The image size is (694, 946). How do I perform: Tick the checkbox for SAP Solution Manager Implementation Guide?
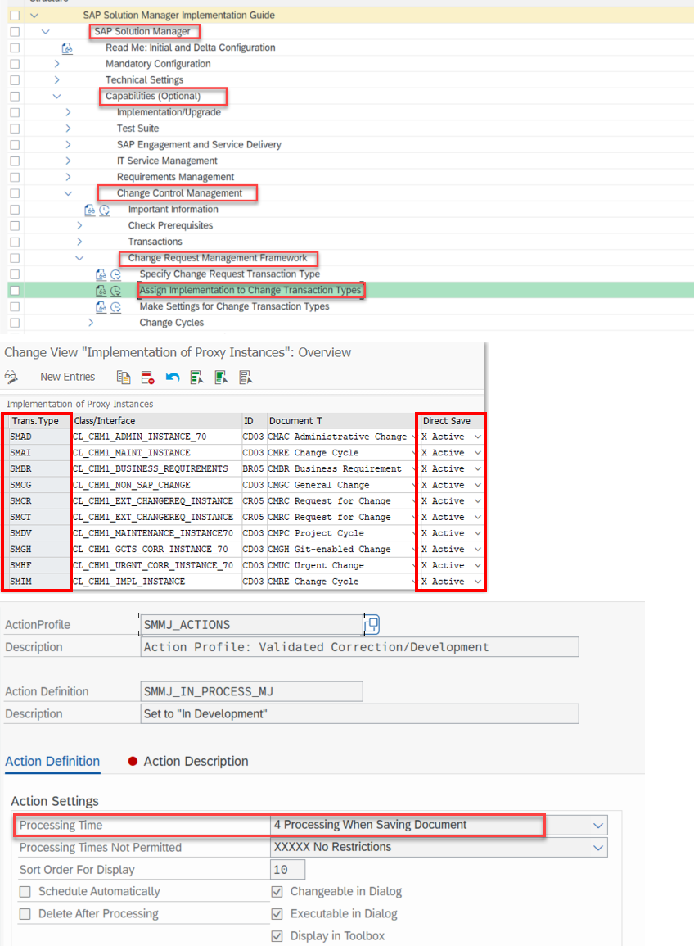[x=15, y=15]
